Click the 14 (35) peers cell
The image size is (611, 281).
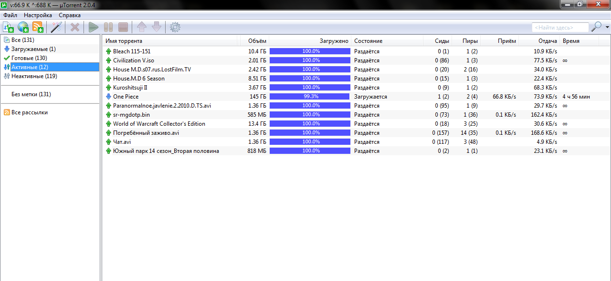(469, 132)
